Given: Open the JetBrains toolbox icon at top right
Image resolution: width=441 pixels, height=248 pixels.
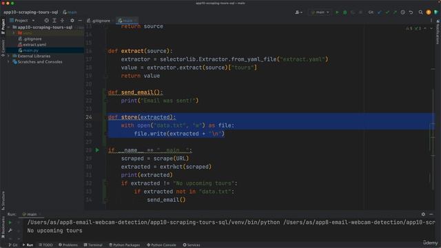Looking at the screenshot, I should [x=436, y=12].
